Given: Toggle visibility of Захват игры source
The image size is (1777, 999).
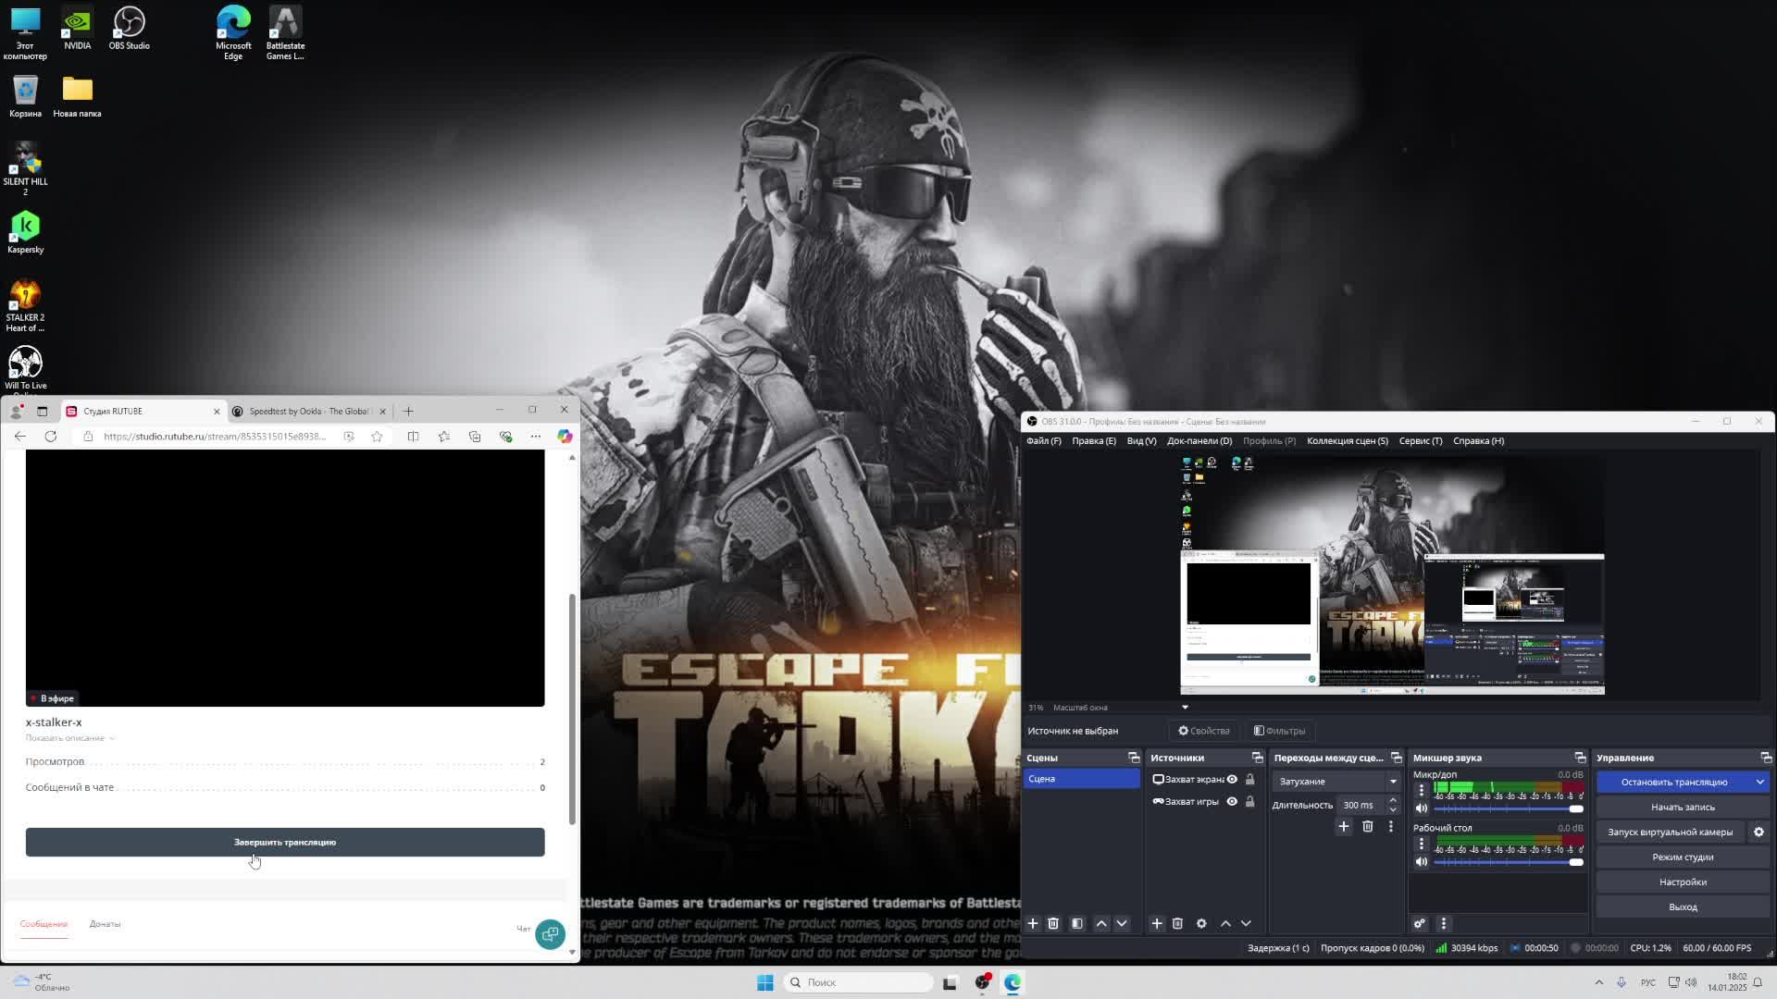Looking at the screenshot, I should (1232, 801).
